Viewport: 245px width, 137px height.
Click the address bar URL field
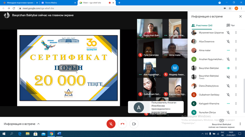[x=122, y=8]
